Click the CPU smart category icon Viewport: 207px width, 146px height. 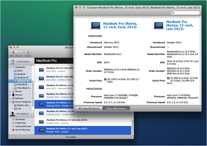tap(15, 109)
